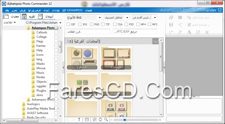This screenshot has width=225, height=124.
Task: Select the AVAST Software folder in tree
Action: pyautogui.click(x=37, y=113)
